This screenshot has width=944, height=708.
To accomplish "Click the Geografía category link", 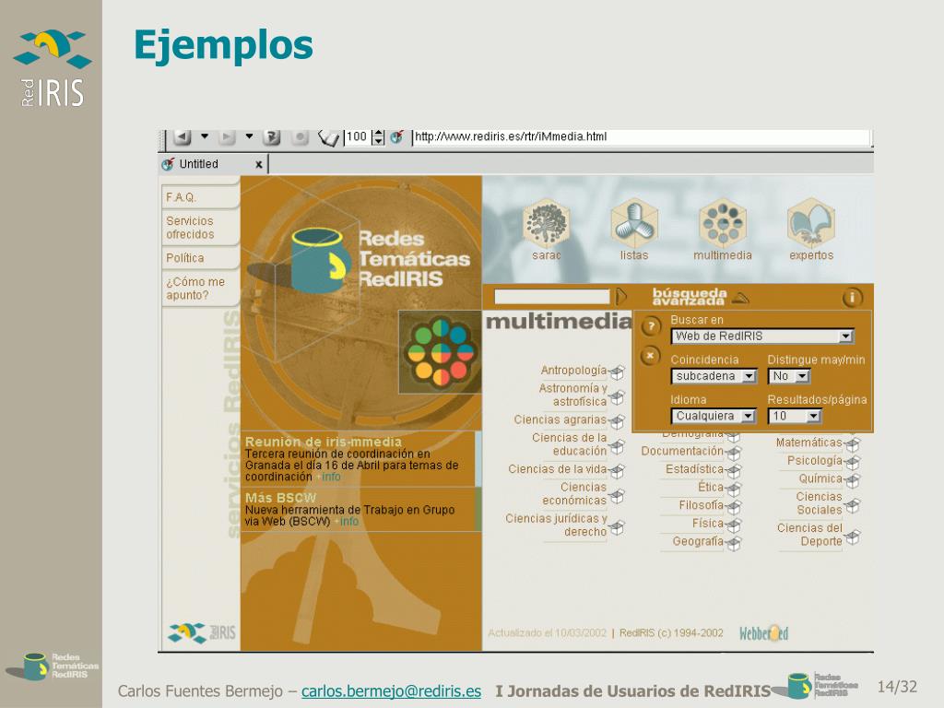I will click(x=699, y=541).
